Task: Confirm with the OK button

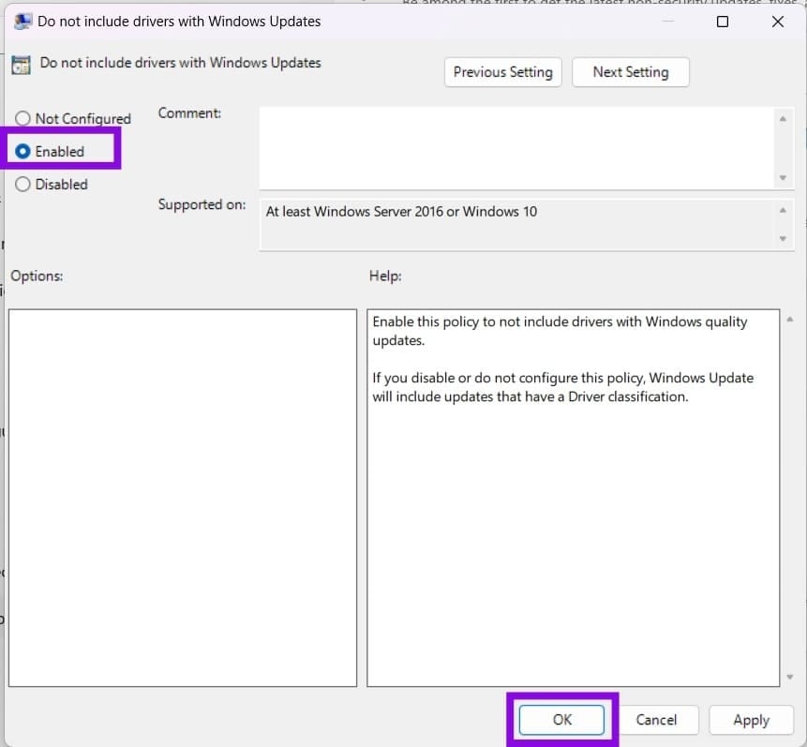Action: [561, 720]
